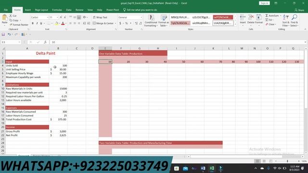Click the Share button
Screen dimensions: 308x173
click(299, 10)
